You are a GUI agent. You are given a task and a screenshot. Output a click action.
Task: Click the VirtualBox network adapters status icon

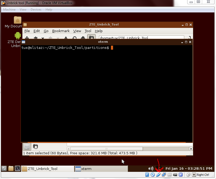(x=164, y=175)
